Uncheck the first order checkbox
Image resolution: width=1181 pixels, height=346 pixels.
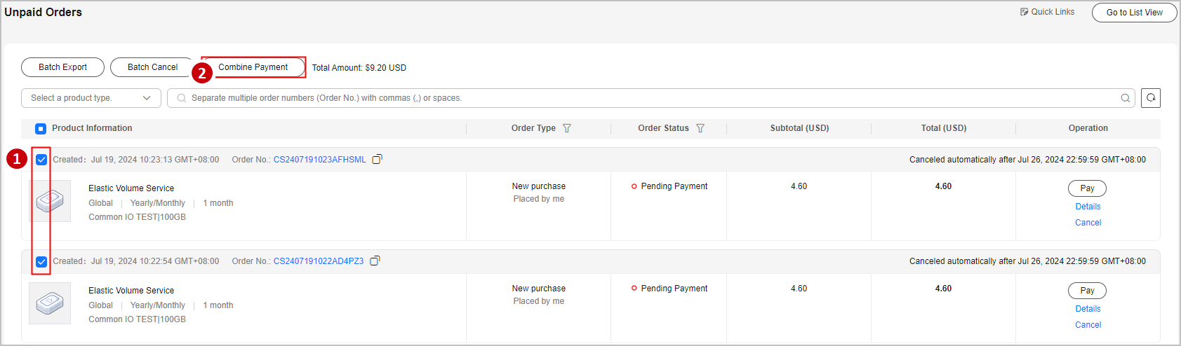pos(41,160)
